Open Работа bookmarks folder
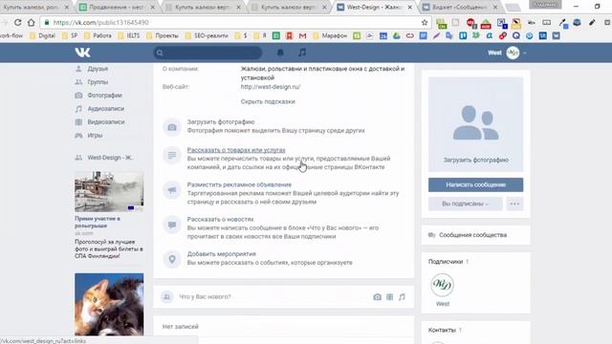The image size is (612, 344). (x=98, y=35)
